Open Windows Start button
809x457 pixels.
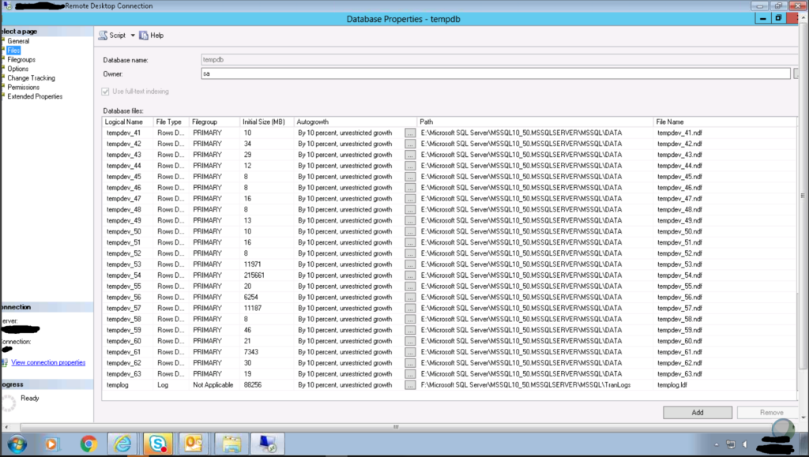pyautogui.click(x=17, y=444)
